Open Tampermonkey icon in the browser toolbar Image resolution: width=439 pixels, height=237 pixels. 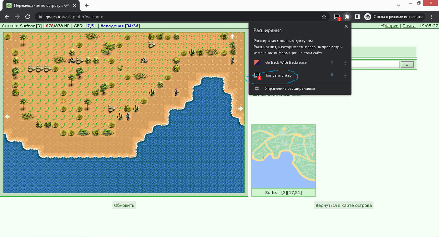click(x=337, y=17)
